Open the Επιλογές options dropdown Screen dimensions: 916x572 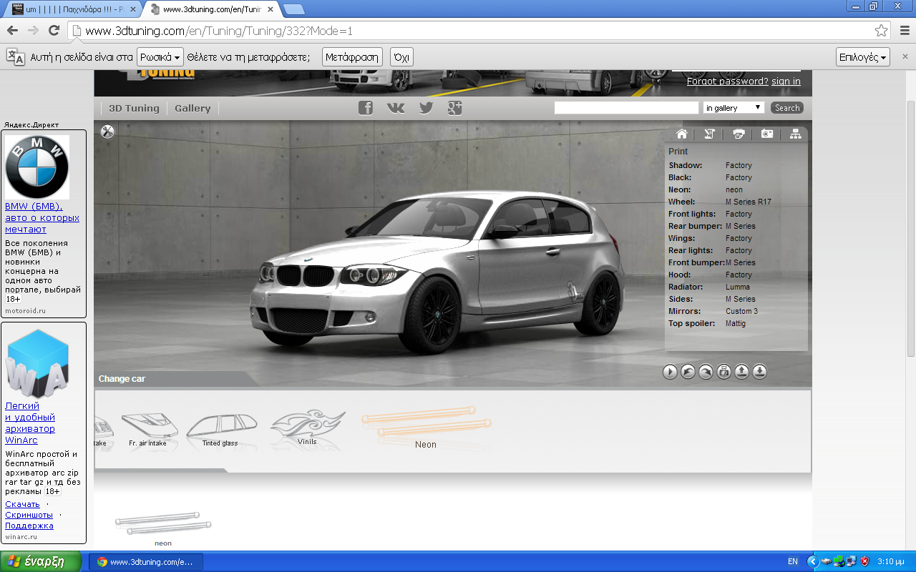[863, 57]
